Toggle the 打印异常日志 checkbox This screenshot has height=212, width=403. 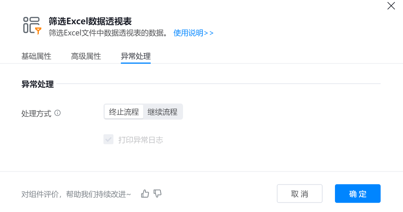pyautogui.click(x=108, y=140)
